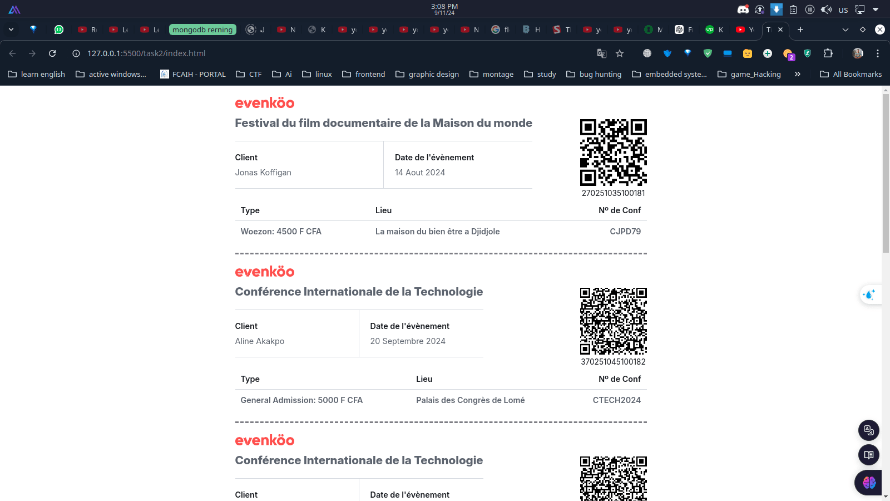The width and height of the screenshot is (890, 501).
Task: Click the scrollbar down arrow
Action: [886, 496]
